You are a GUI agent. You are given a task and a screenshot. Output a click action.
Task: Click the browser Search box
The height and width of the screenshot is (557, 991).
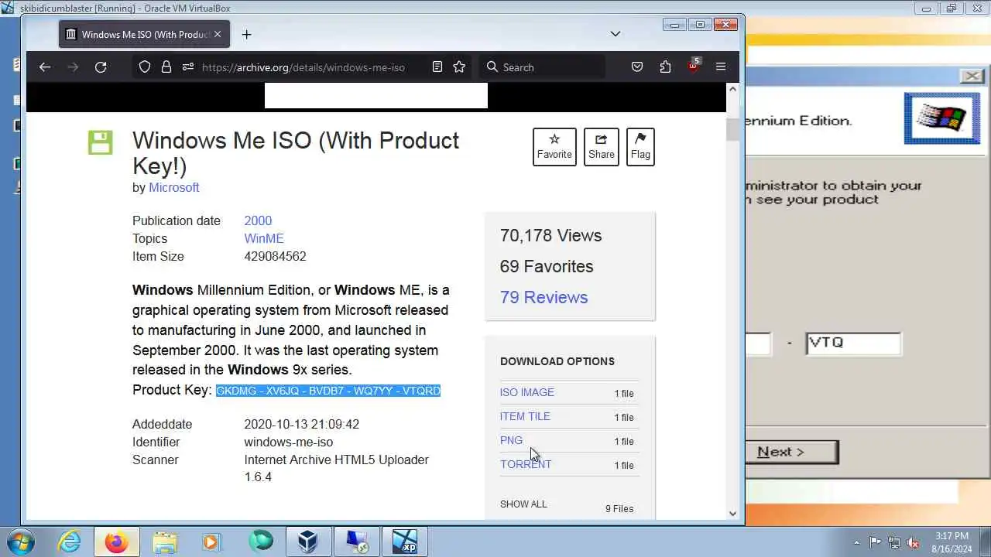pyautogui.click(x=542, y=67)
